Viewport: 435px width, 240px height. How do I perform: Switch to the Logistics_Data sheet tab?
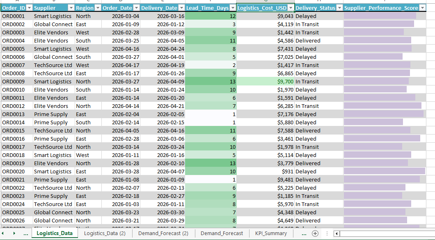(x=55, y=233)
